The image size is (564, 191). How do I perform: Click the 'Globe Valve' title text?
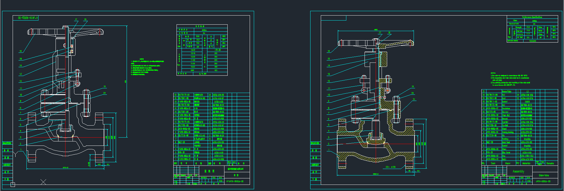(544, 175)
